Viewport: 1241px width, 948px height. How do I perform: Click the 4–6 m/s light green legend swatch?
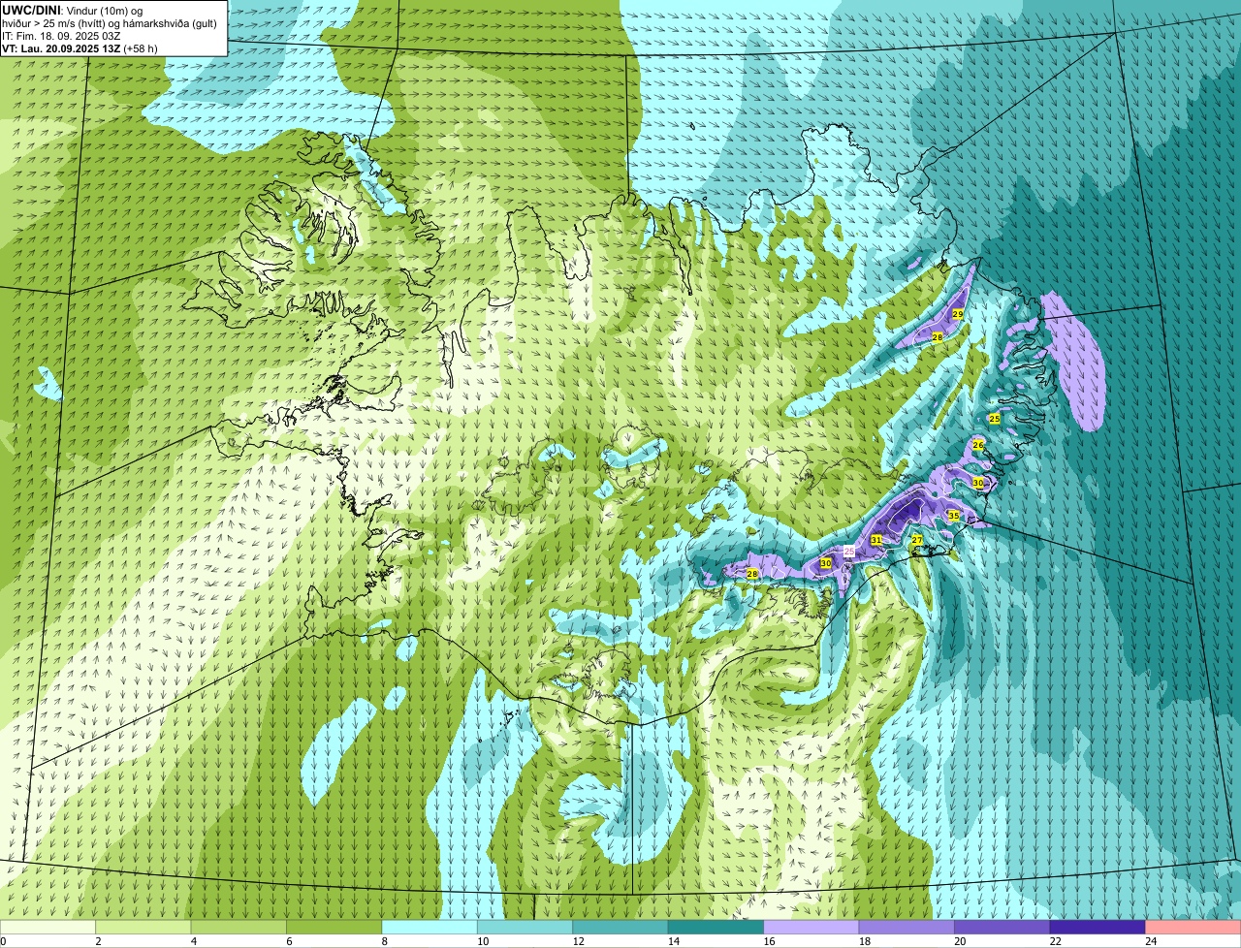[x=239, y=928]
